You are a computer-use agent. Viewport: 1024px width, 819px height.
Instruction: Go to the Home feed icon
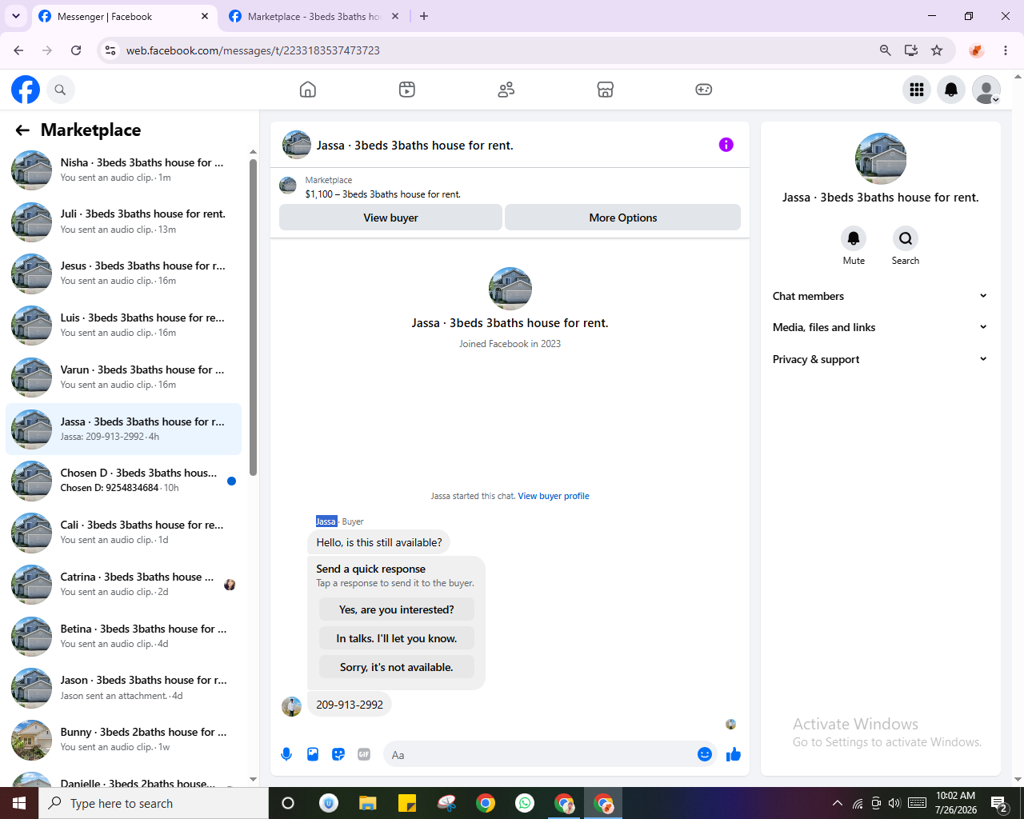(308, 90)
